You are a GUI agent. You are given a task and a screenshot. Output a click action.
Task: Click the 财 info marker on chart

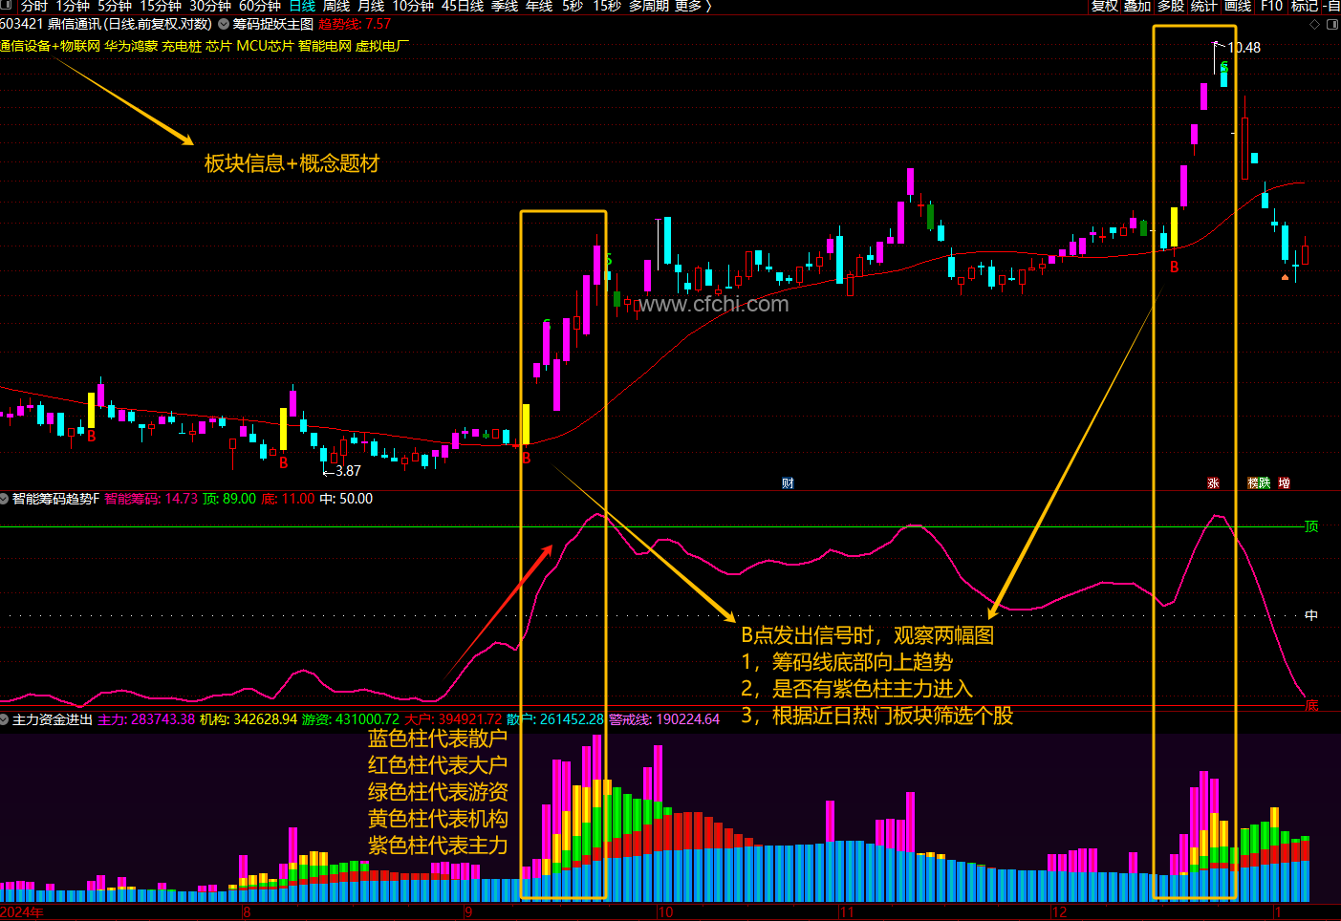click(x=788, y=483)
